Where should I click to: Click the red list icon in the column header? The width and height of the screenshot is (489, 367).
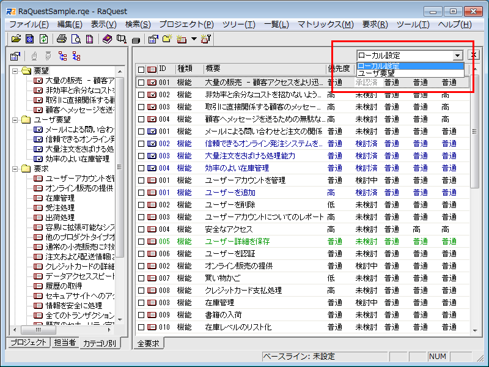(152, 69)
